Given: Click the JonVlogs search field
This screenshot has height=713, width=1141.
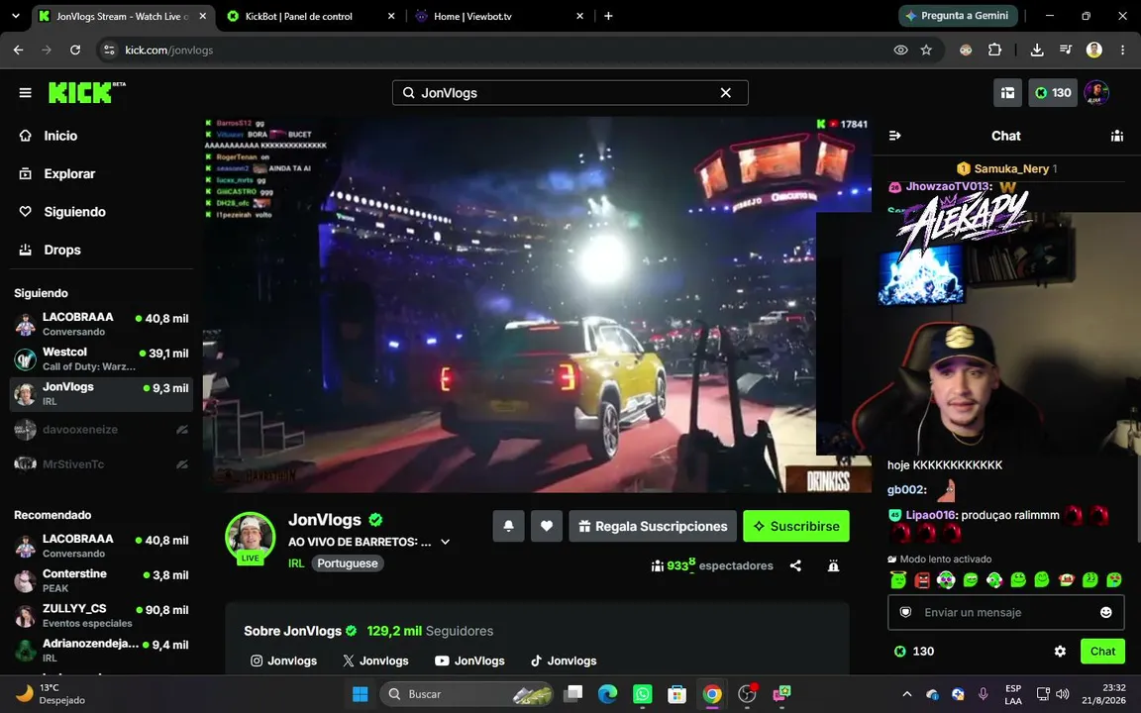Looking at the screenshot, I should (x=570, y=92).
